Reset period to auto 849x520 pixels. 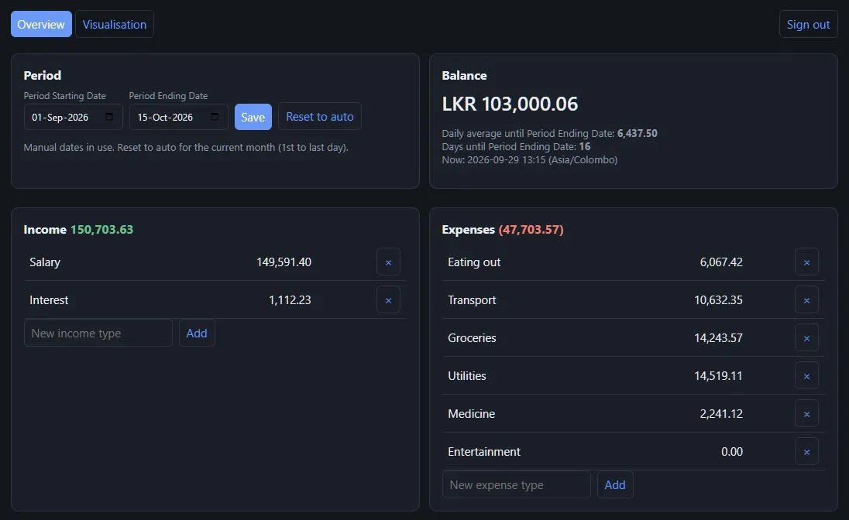pos(319,116)
